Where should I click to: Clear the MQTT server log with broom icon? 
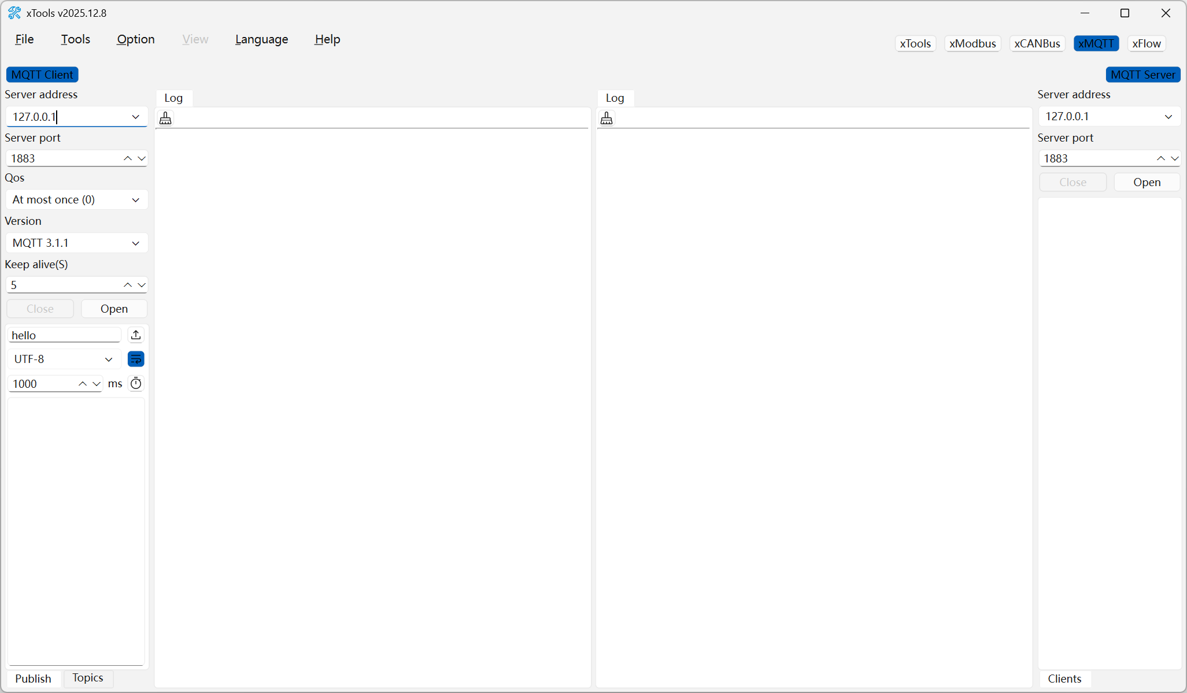click(x=607, y=118)
